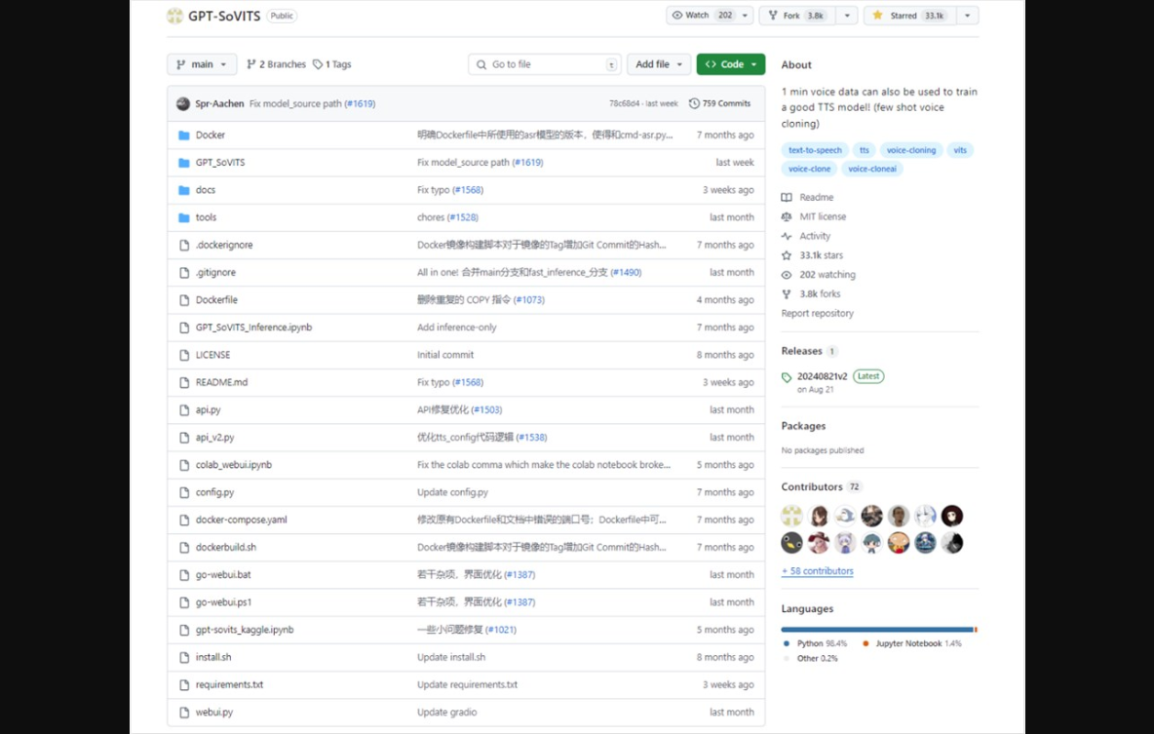Viewport: 1154px width, 734px height.
Task: Click the commit history clock icon
Action: [x=693, y=103]
